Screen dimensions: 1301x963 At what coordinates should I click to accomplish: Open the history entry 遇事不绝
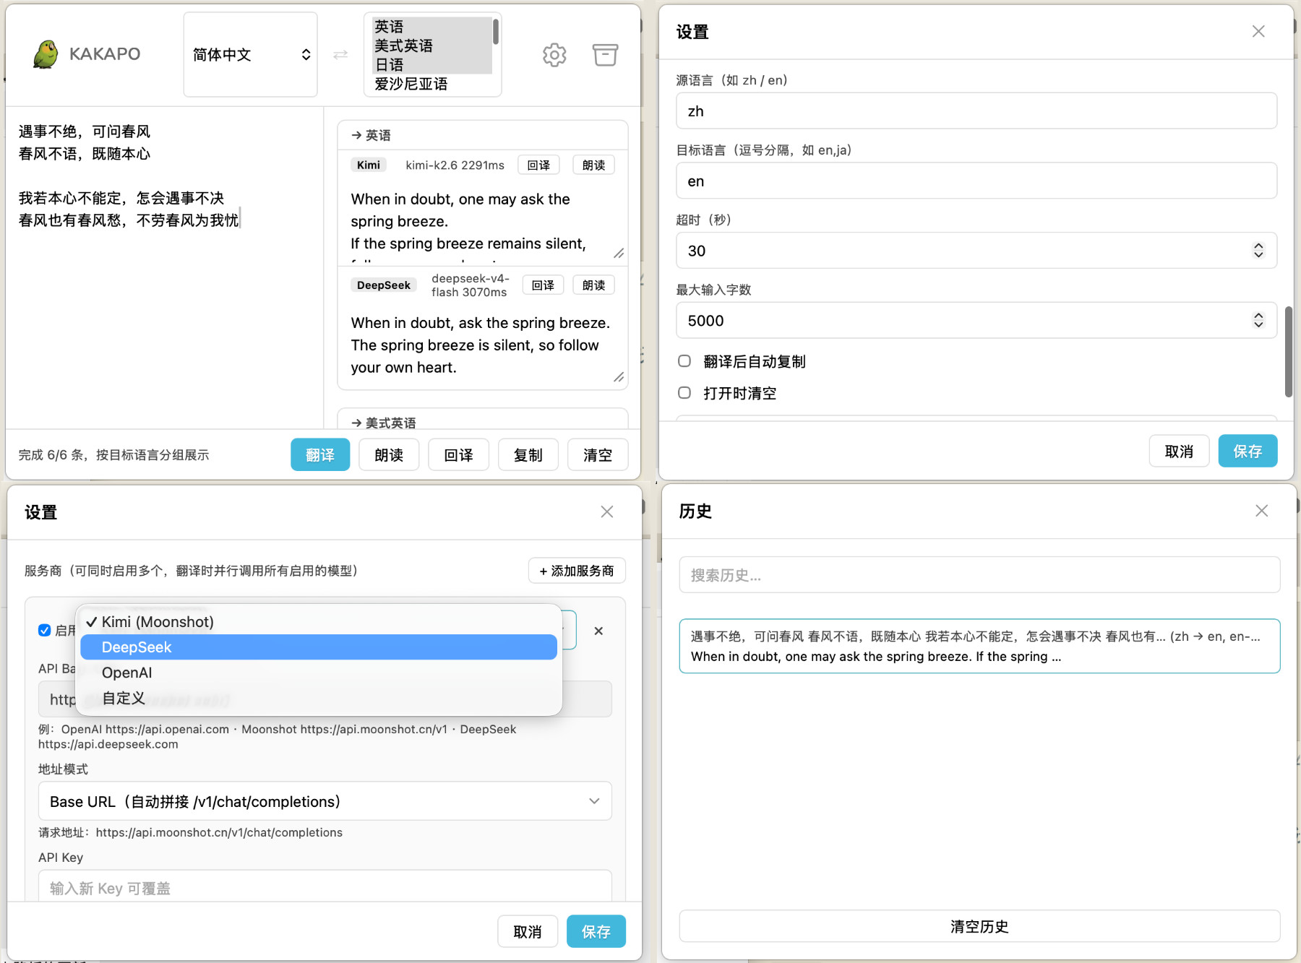(x=979, y=646)
